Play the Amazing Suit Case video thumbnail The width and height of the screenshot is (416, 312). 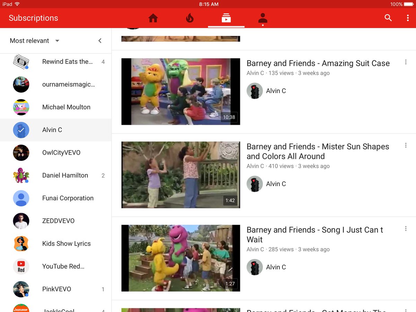pyautogui.click(x=181, y=92)
